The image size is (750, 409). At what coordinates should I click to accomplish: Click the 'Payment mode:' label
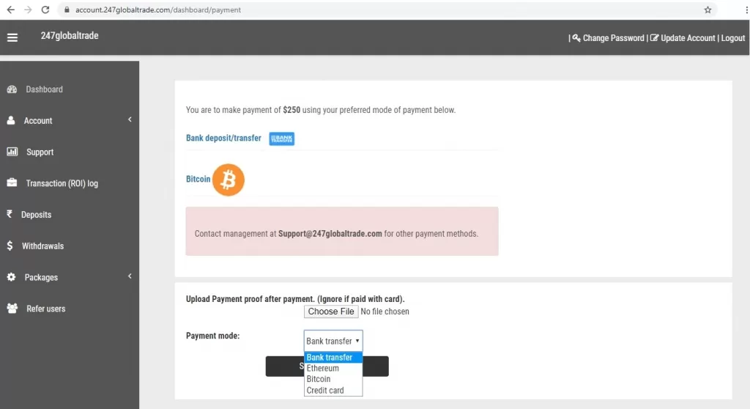(213, 336)
